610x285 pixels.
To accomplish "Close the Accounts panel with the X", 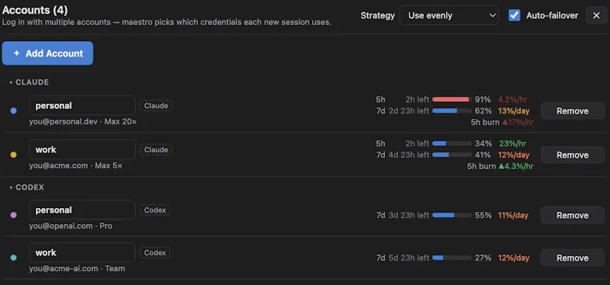I will 596,15.
